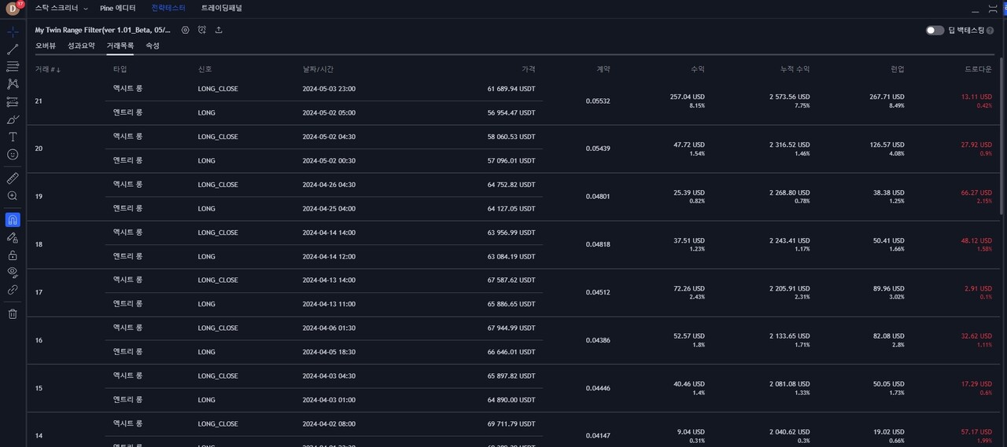The width and height of the screenshot is (1007, 447).
Task: Open strategy settings hexagon icon
Action: coord(186,30)
